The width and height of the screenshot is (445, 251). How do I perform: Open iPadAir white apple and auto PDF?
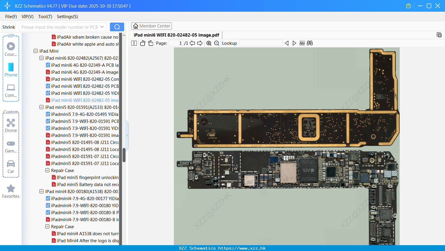tap(85, 44)
